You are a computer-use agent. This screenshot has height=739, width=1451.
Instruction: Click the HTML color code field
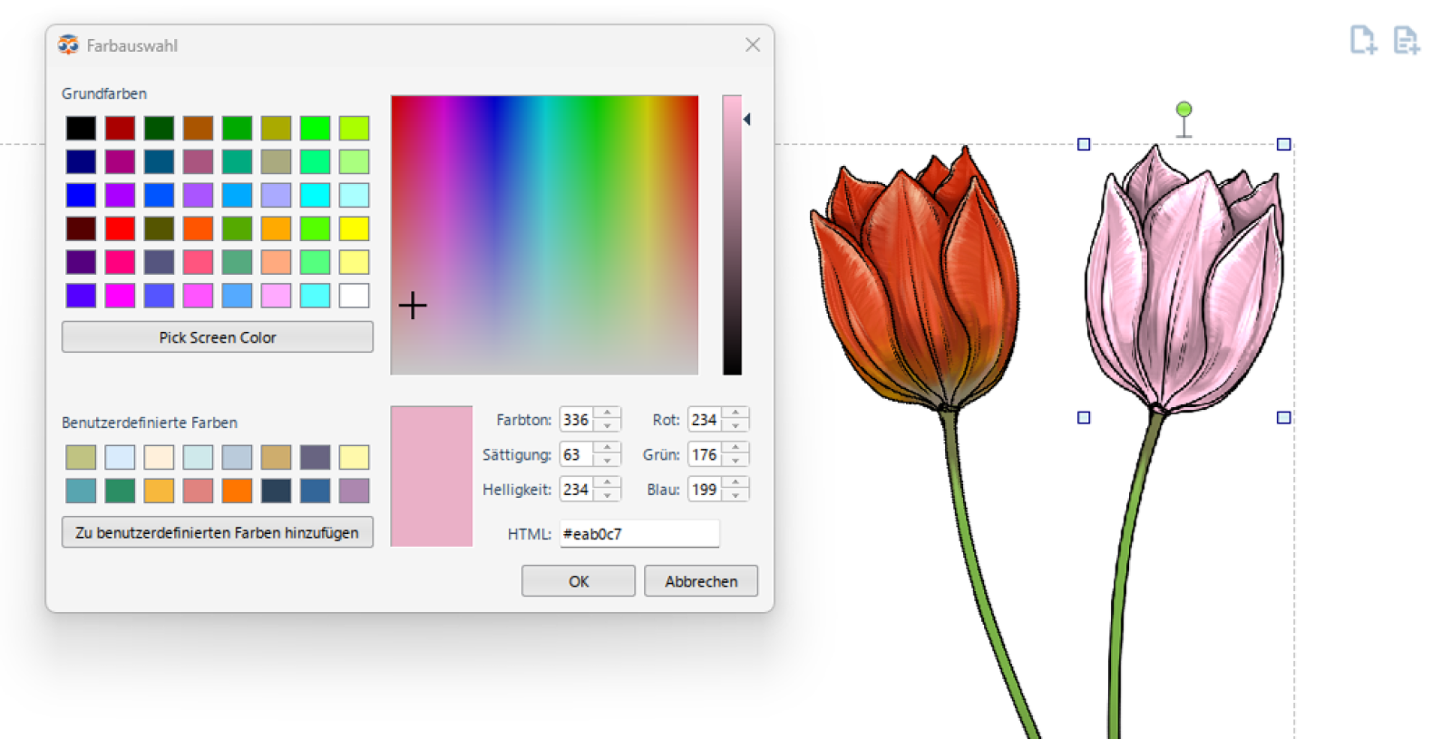click(x=638, y=534)
